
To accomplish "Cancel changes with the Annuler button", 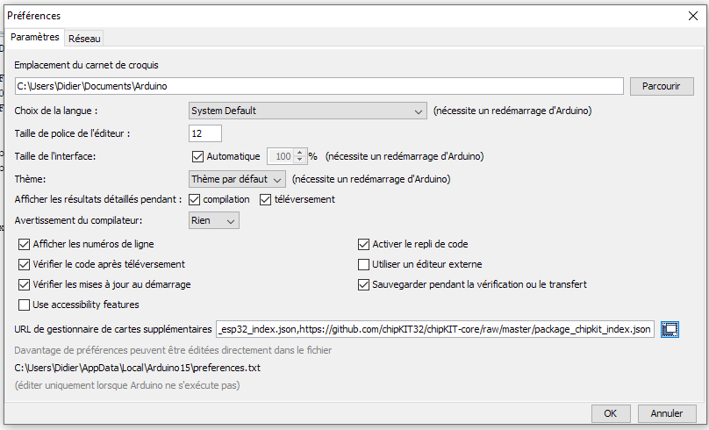I will click(667, 413).
